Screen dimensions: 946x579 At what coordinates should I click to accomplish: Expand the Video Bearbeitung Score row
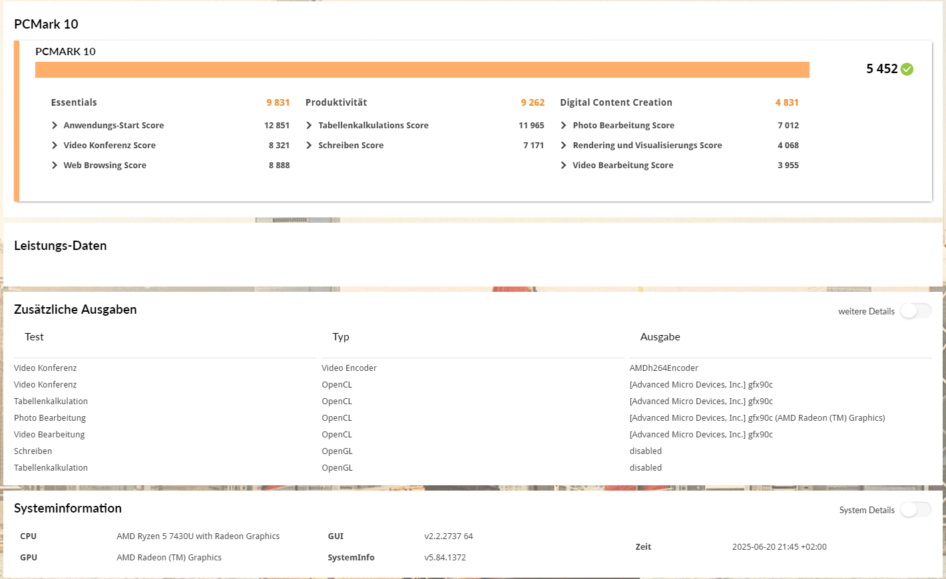click(564, 166)
